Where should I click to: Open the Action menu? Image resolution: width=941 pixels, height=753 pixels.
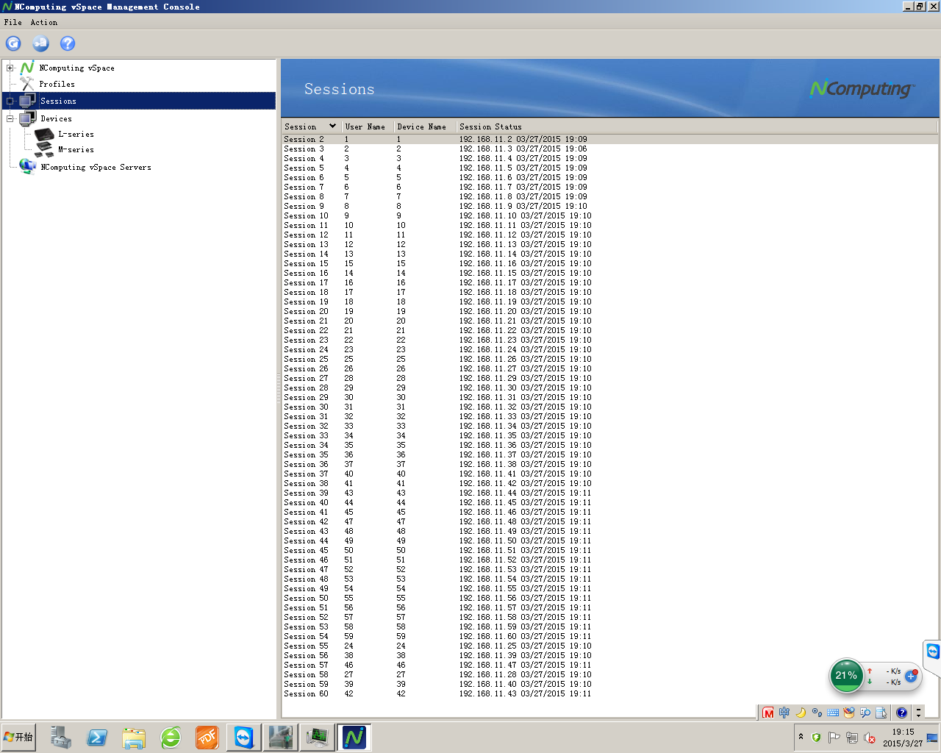[43, 22]
